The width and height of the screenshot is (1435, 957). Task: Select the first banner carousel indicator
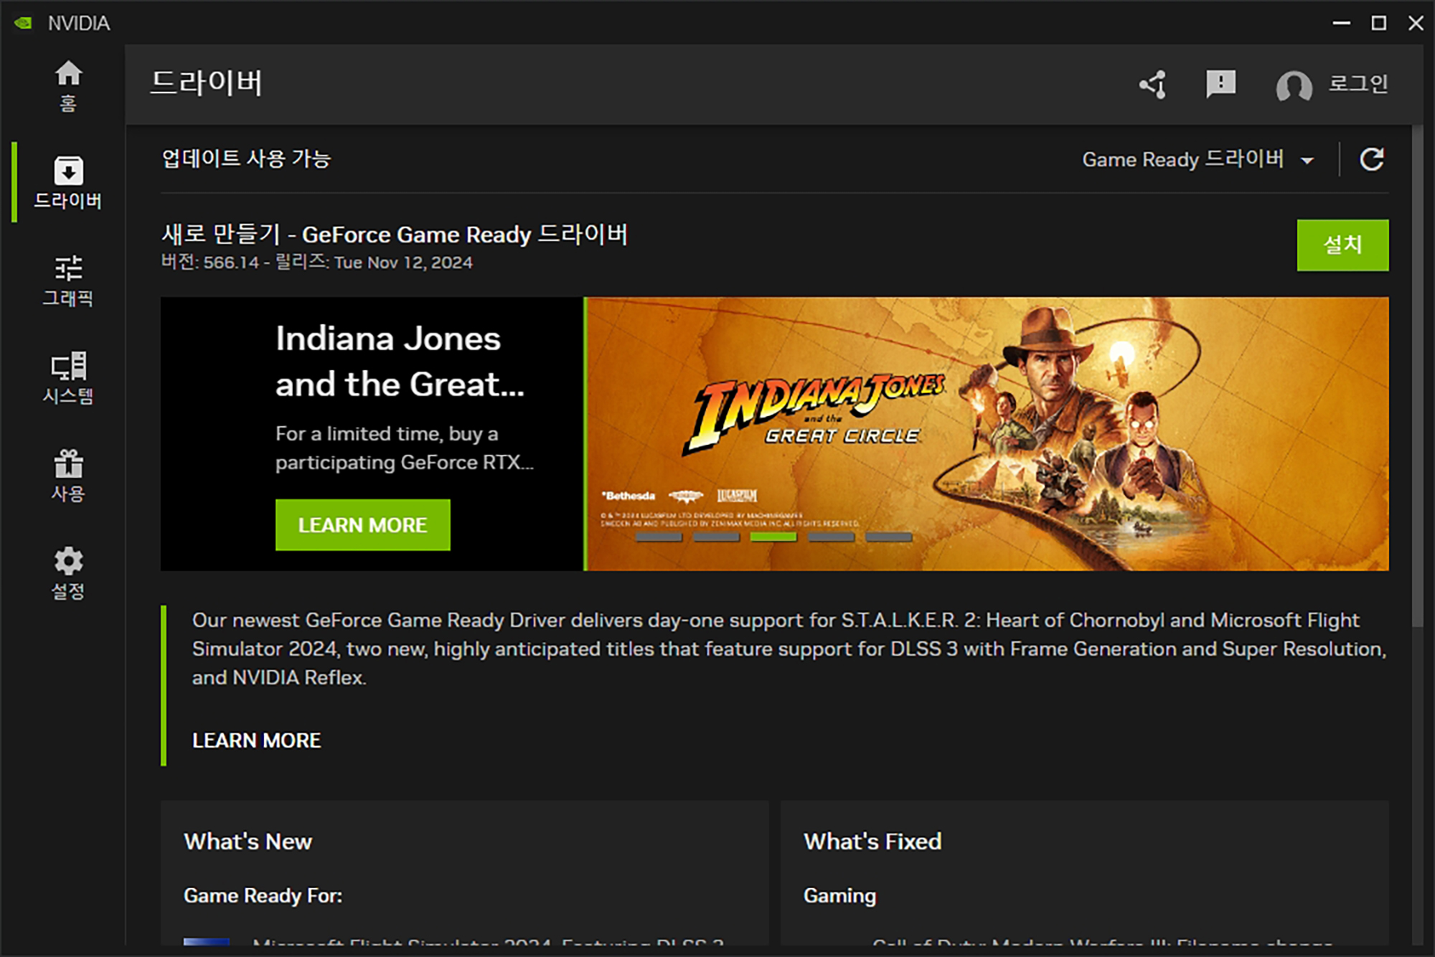click(x=659, y=537)
